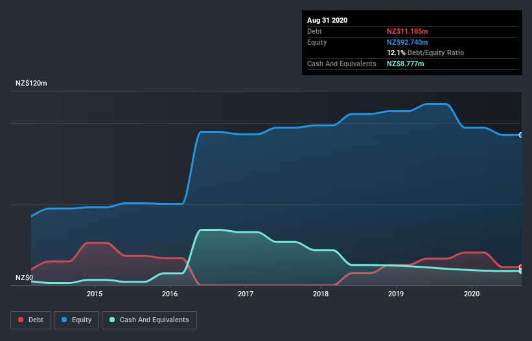532x341 pixels.
Task: Click the 2017 x-axis label
Action: [x=246, y=294]
